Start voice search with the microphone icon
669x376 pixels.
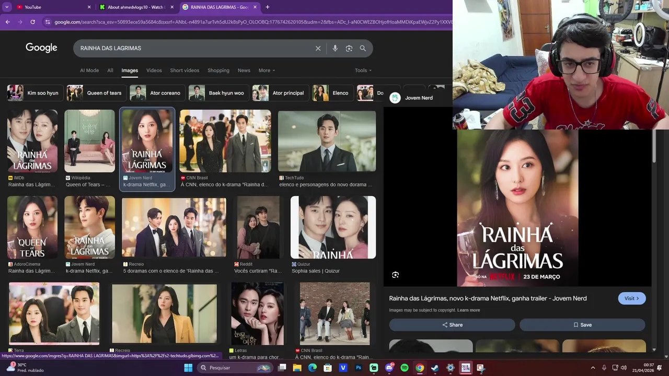click(x=335, y=48)
